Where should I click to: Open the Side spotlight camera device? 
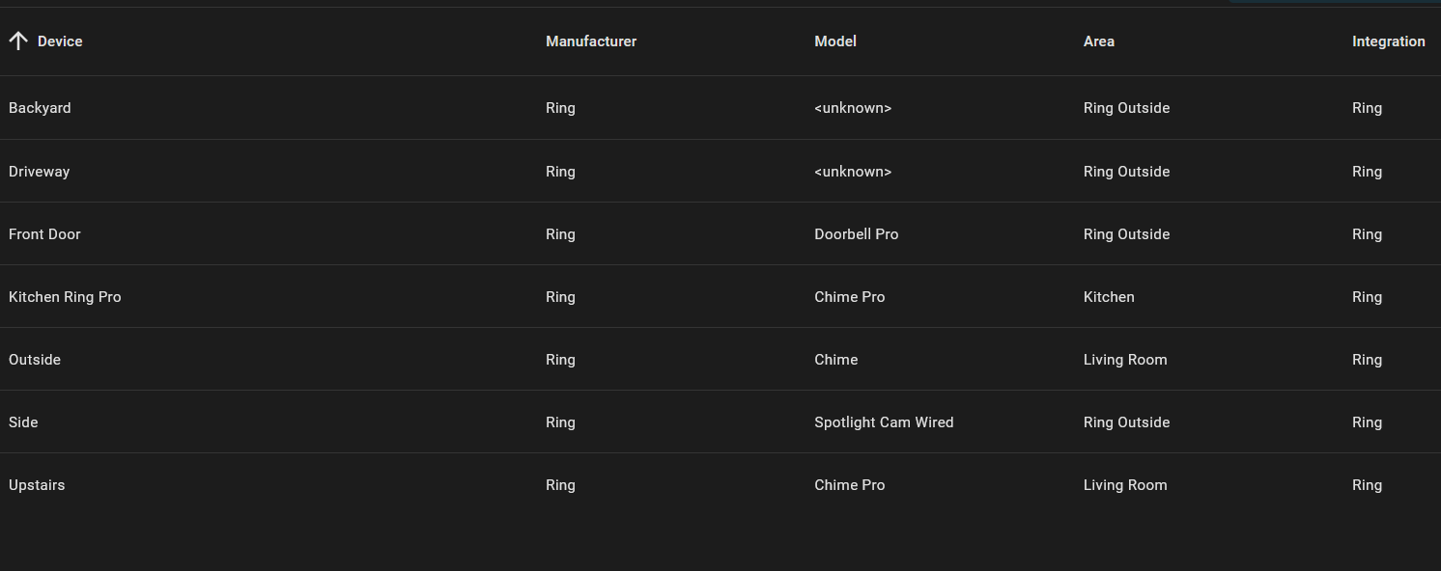click(x=23, y=421)
